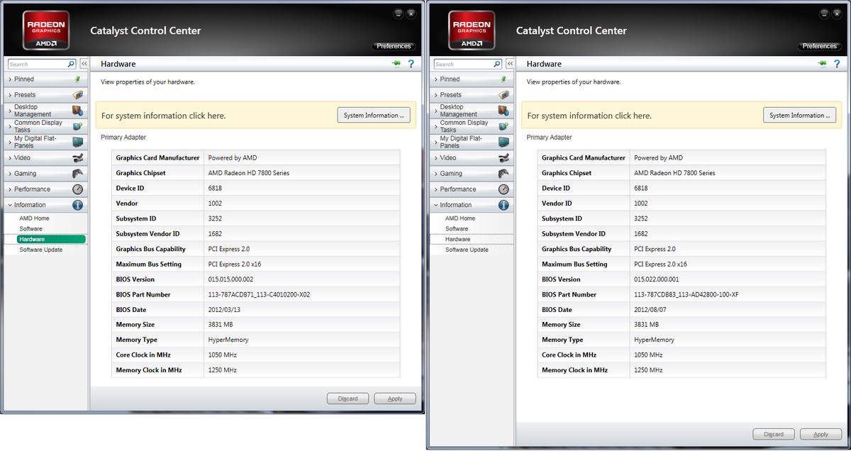851x451 pixels.
Task: Expand the Performance section in the right window
Action: click(472, 189)
